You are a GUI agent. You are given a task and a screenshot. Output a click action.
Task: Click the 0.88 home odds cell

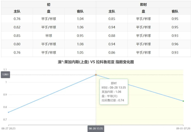(112, 36)
